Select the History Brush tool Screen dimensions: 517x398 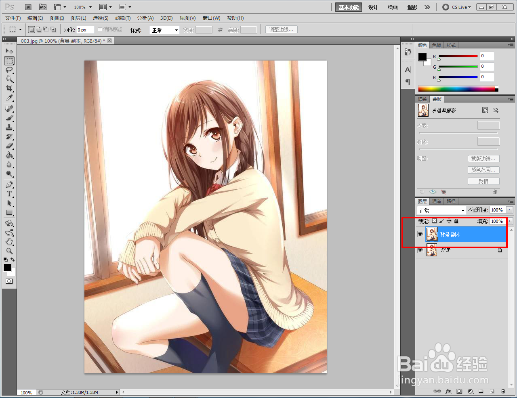pyautogui.click(x=9, y=137)
